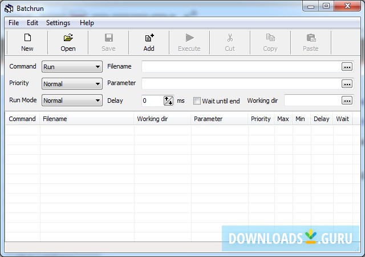This screenshot has height=257, width=365.
Task: Open Parameter browse ellipsis button
Action: 347,84
